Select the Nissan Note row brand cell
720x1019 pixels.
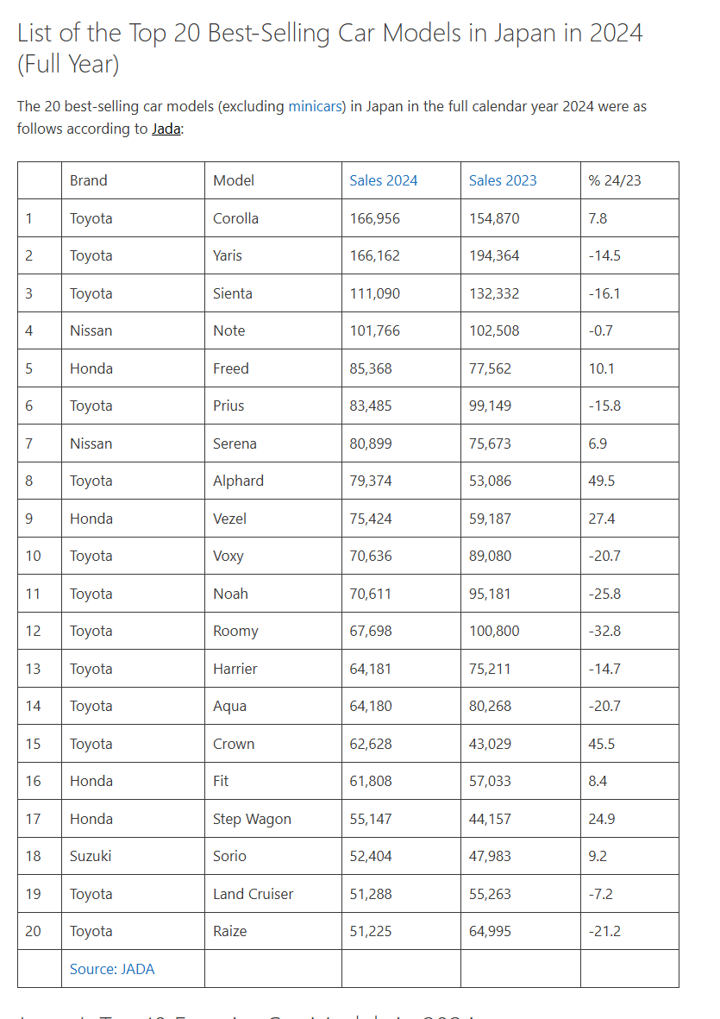tap(133, 330)
